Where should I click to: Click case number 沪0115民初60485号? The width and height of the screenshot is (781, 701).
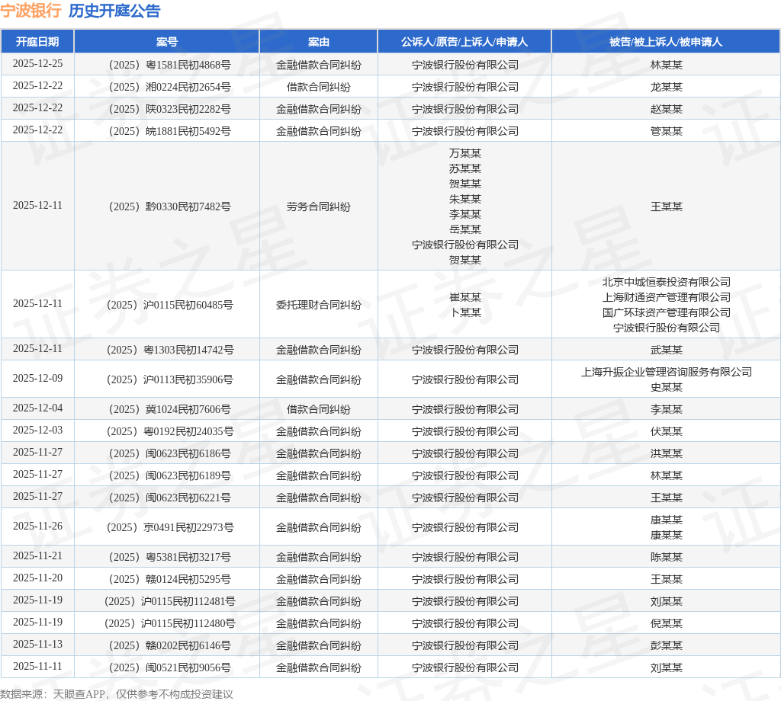point(170,305)
